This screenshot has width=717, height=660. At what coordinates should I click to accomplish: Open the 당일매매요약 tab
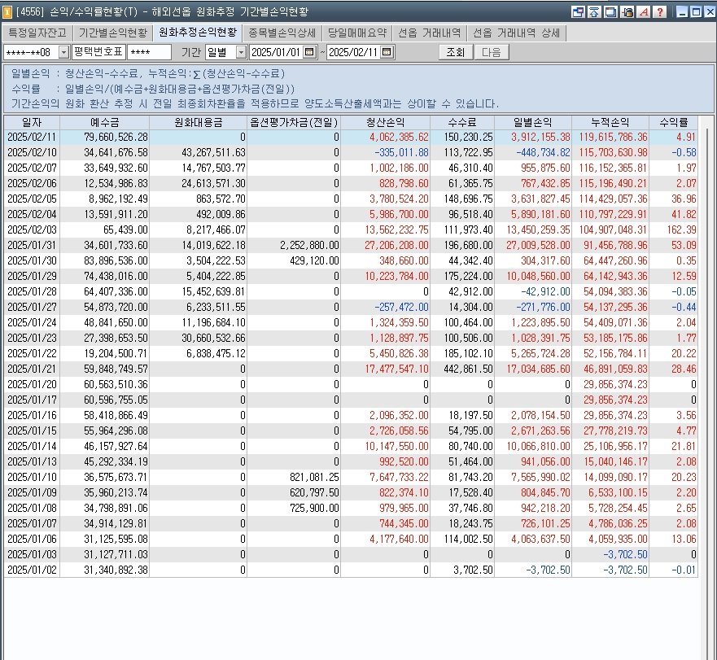(357, 33)
